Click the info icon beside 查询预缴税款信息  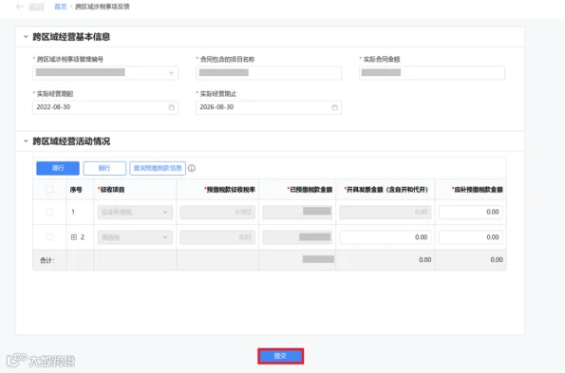(x=192, y=168)
